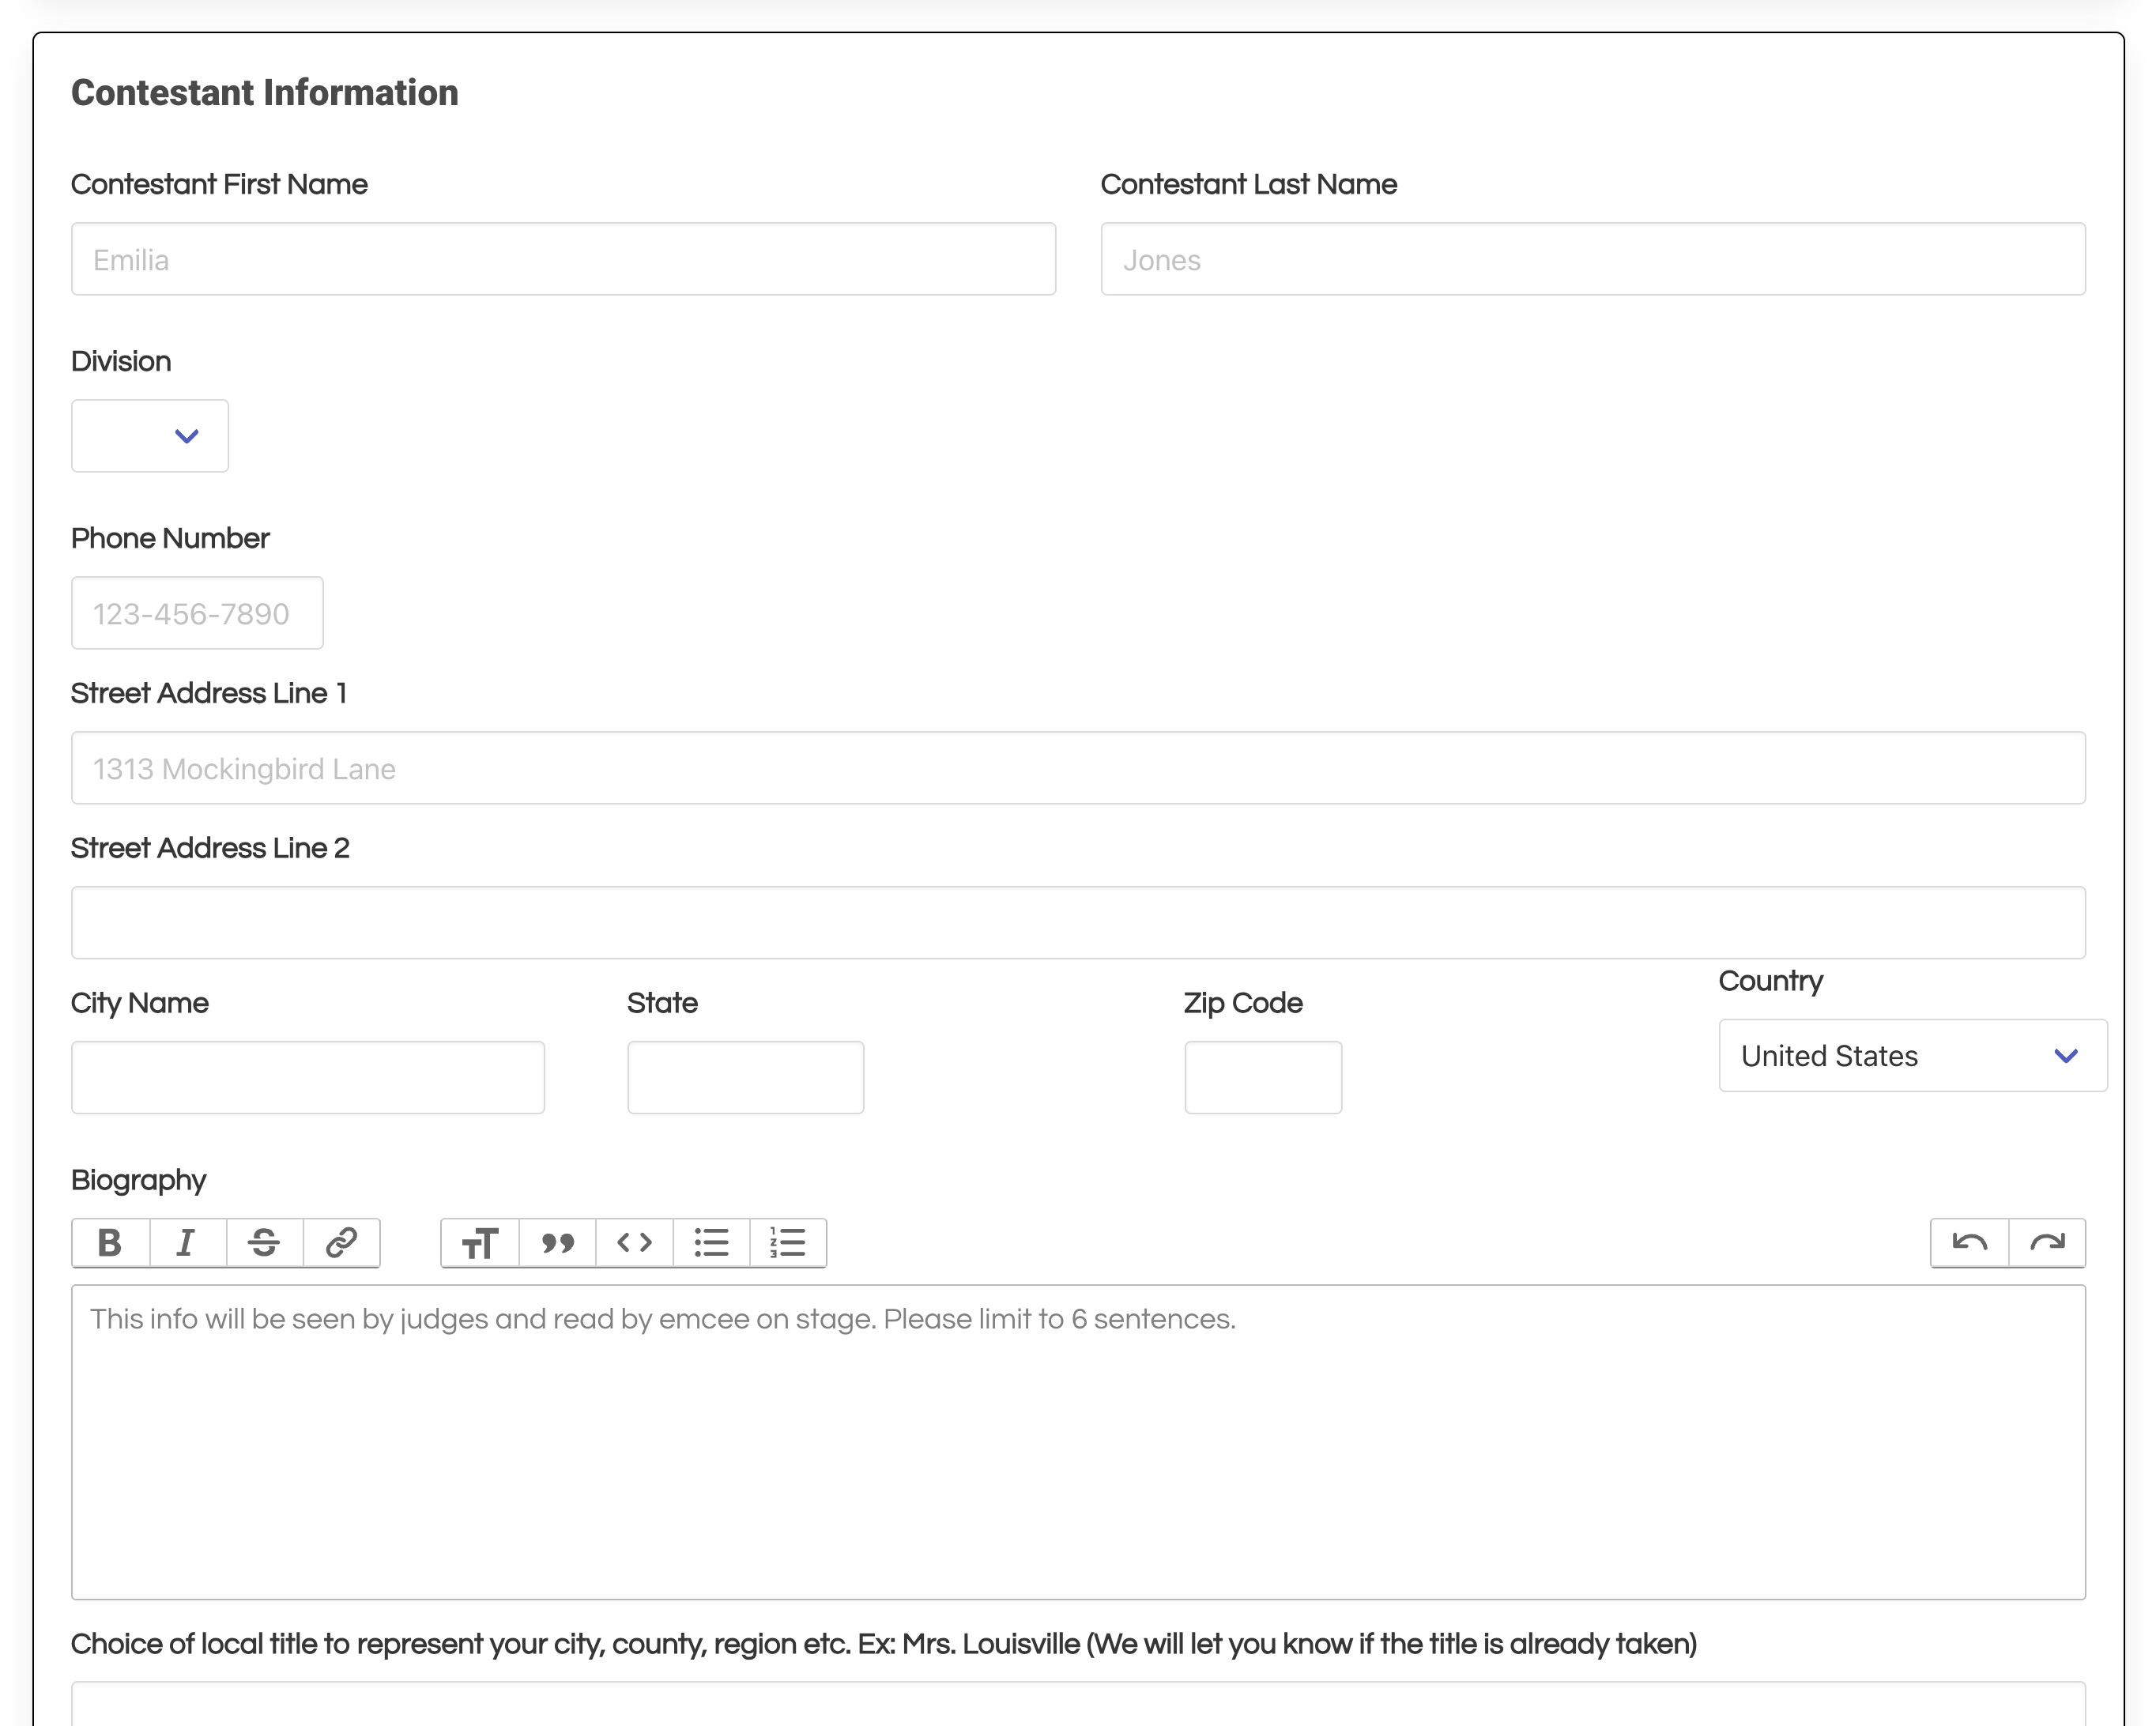
Task: Insert a hyperlink via link icon
Action: 341,1243
